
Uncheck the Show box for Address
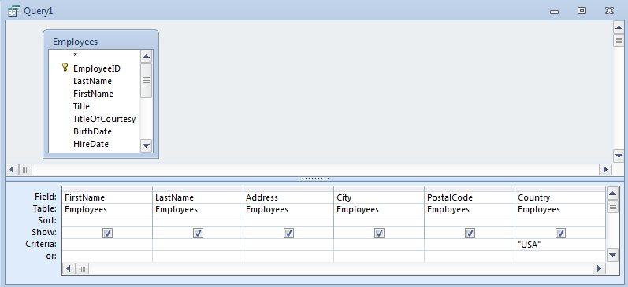(x=288, y=233)
